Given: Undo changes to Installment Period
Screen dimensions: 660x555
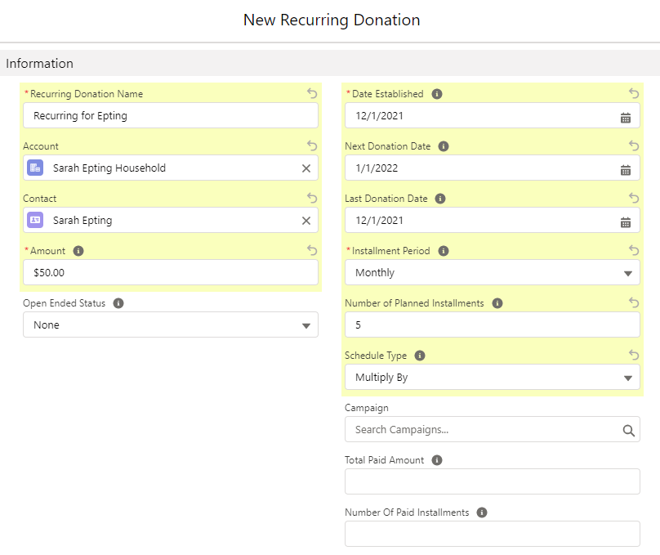Looking at the screenshot, I should [634, 251].
